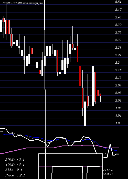Click the NASDAQ TXMD chart title text

click(x=23, y=3)
